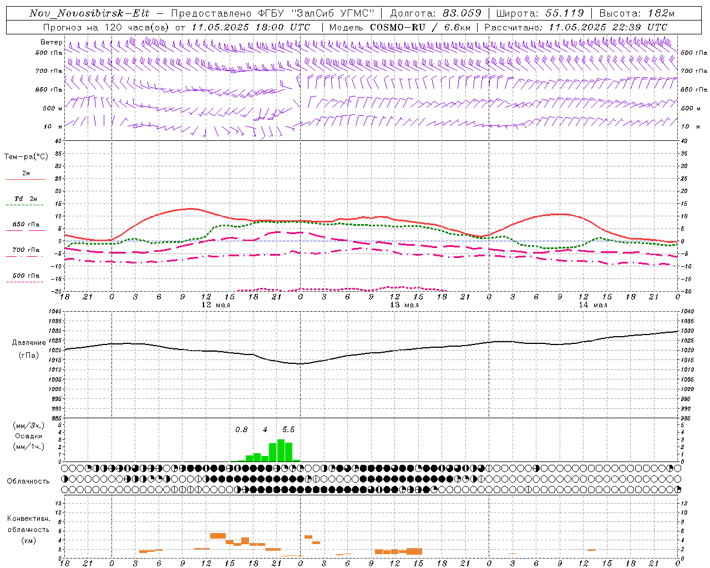Click the Рассчитано: 11.05.2025 22:39 UTC text
This screenshot has height=568, width=710.
(x=576, y=27)
